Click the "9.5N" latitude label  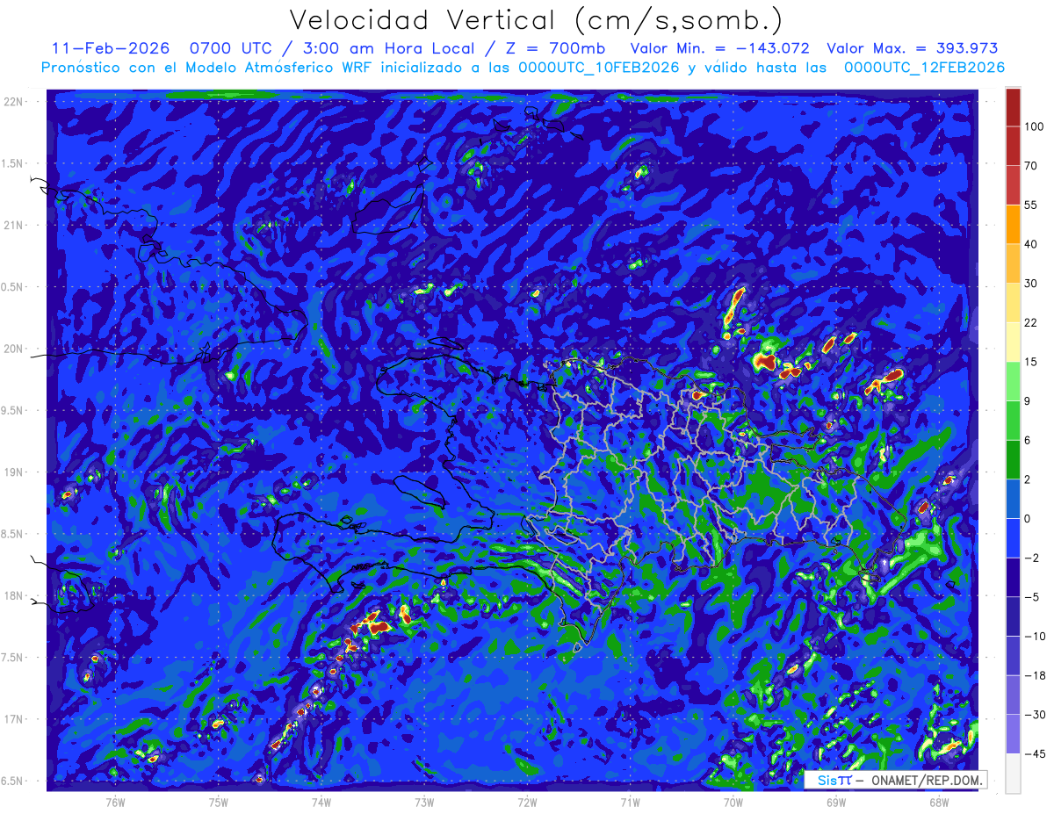(x=13, y=411)
